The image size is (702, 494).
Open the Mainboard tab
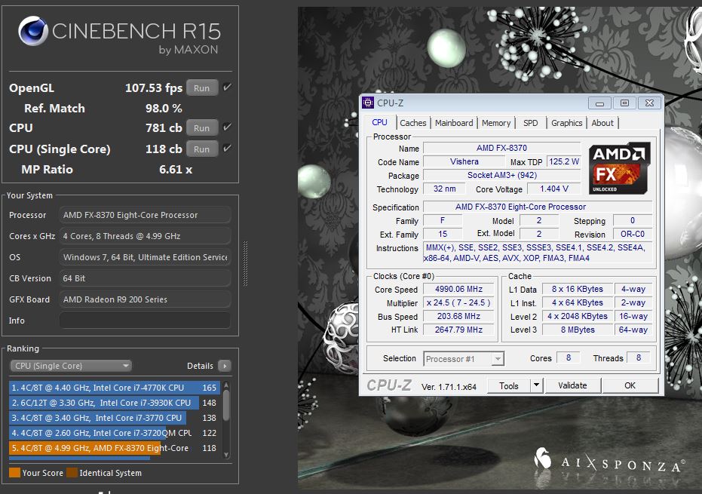[454, 123]
